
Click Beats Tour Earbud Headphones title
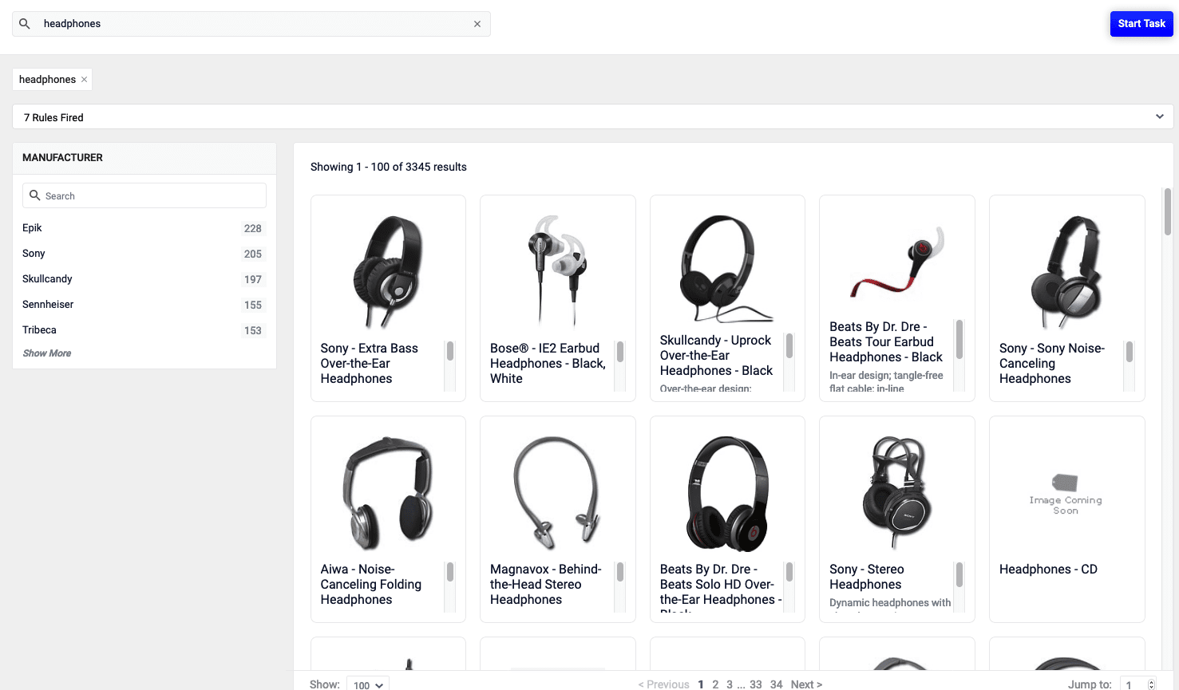tap(885, 342)
